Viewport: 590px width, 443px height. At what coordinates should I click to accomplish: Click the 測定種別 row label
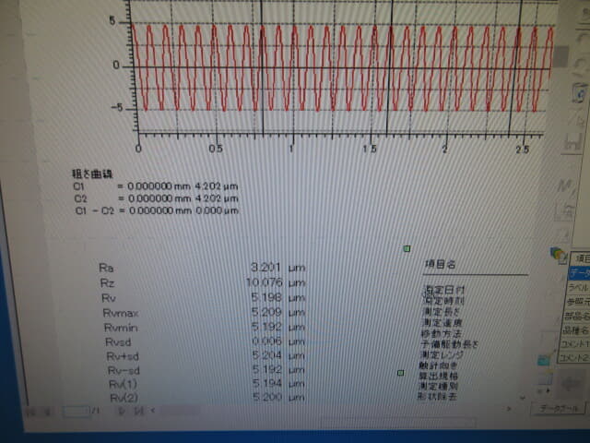pos(438,386)
